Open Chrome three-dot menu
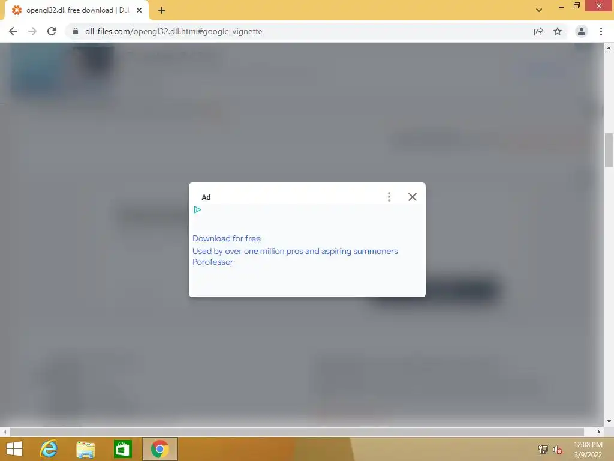 601,31
